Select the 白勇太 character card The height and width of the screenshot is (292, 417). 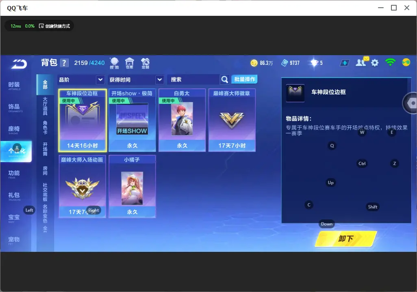[x=182, y=120]
